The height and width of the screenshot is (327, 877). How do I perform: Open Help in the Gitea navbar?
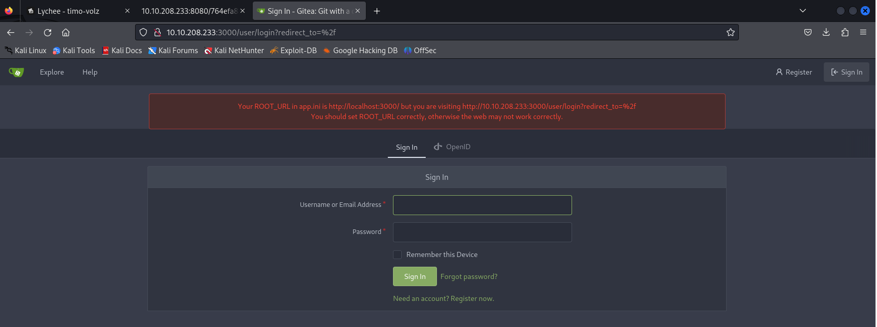[90, 72]
